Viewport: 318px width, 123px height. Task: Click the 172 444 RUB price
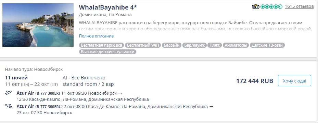click(x=255, y=81)
